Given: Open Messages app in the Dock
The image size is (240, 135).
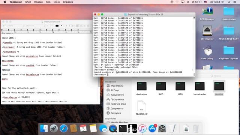Looking at the screenshot, I should [103, 128].
